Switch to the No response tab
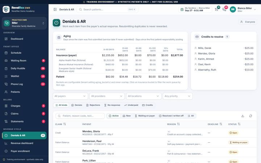The height and width of the screenshot is (163, 261). tap(112, 105)
